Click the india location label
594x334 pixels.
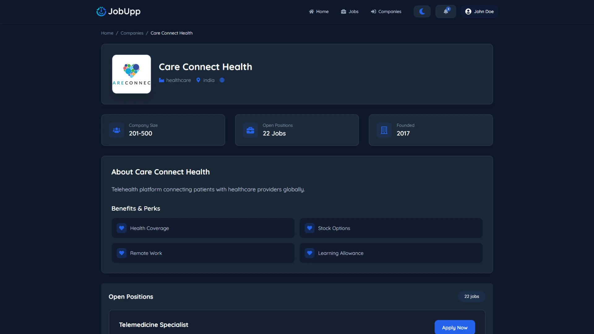[209, 80]
